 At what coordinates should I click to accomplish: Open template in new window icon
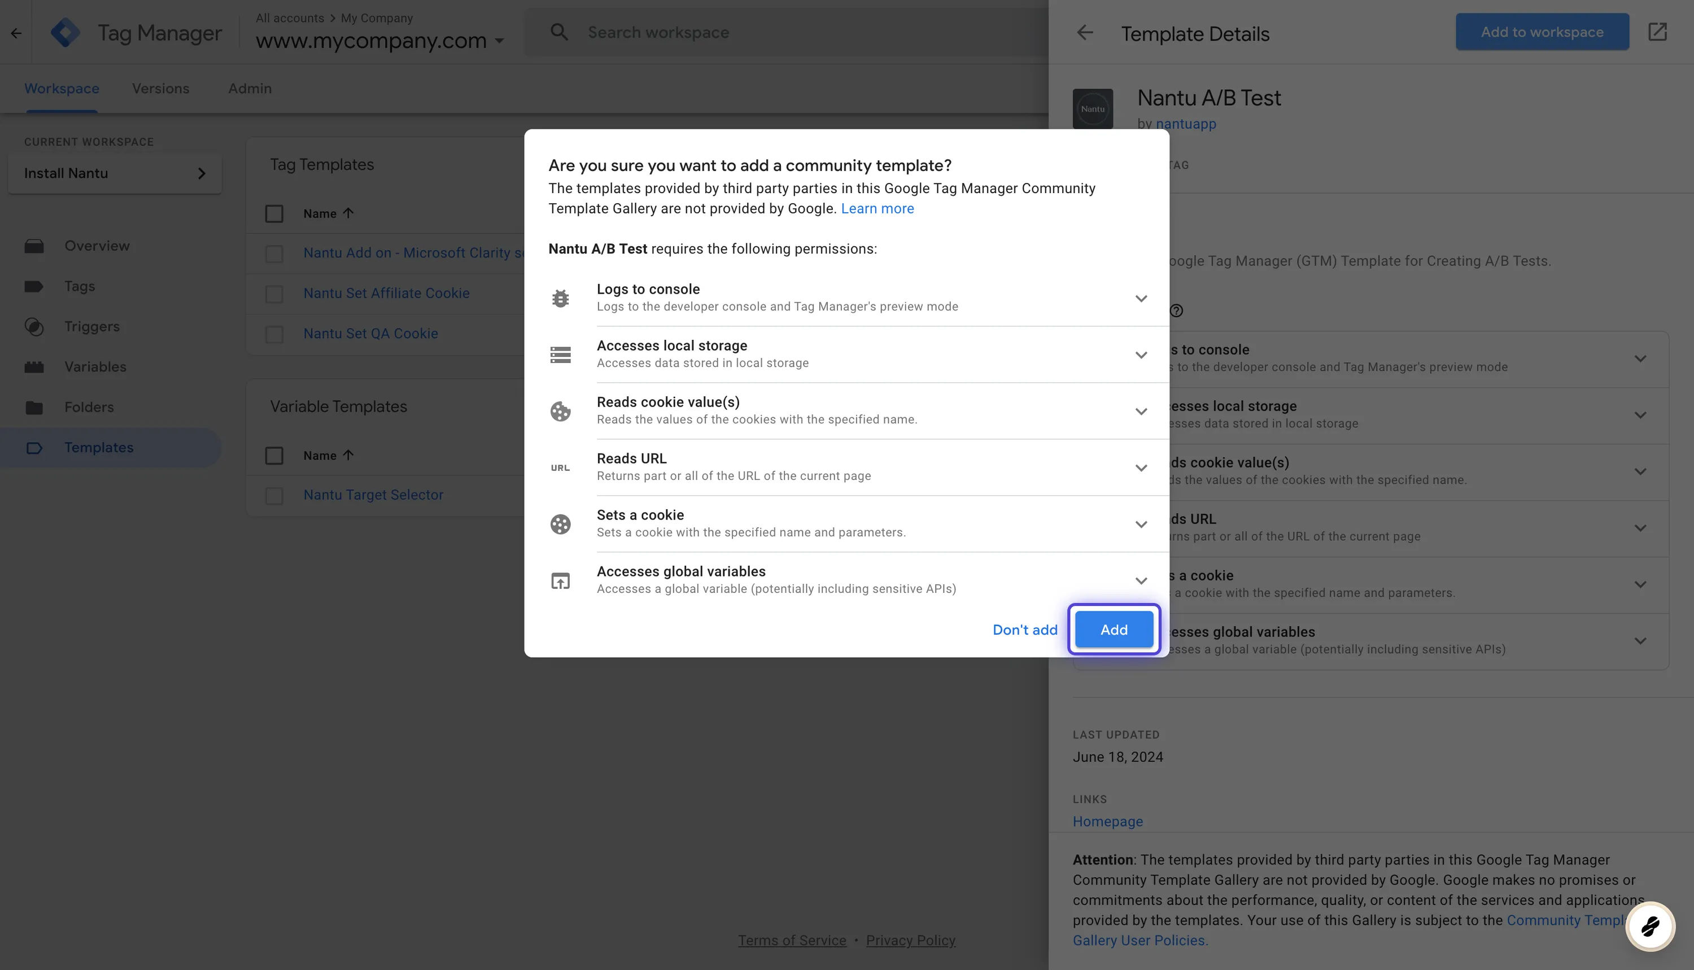coord(1657,32)
